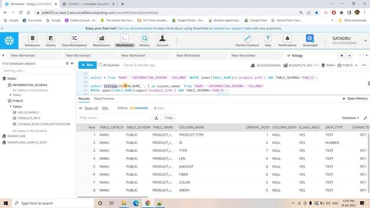The width and height of the screenshot is (370, 208).
Task: Click the query duration progress bar
Action: point(139,108)
